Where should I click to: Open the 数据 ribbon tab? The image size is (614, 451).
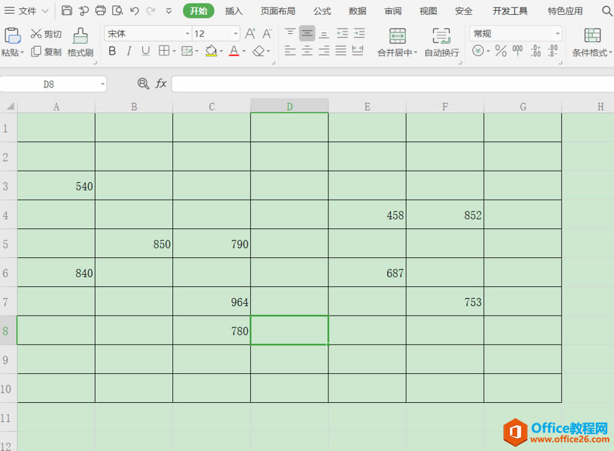point(358,10)
